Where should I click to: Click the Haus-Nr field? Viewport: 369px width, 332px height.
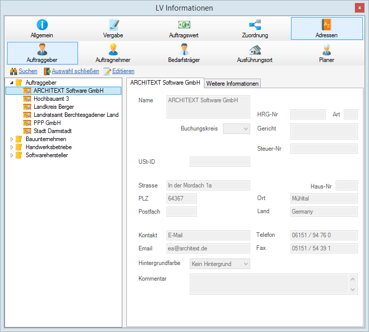pyautogui.click(x=347, y=185)
